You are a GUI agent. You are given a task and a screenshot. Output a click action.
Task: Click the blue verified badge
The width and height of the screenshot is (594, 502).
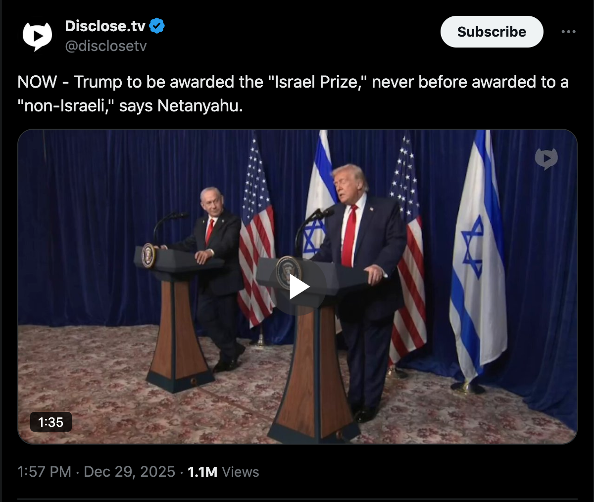coord(157,25)
